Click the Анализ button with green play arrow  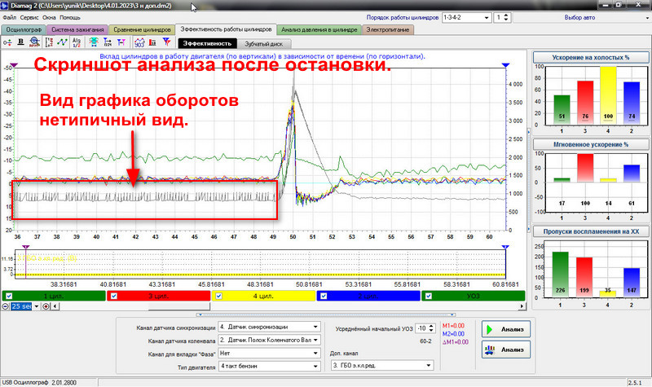click(506, 329)
